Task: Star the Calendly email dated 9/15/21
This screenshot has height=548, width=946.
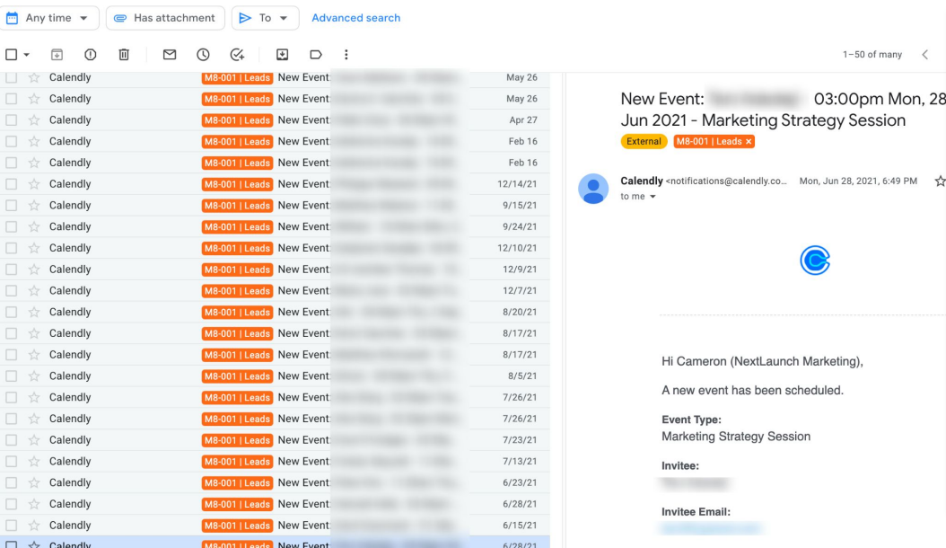Action: click(x=34, y=206)
